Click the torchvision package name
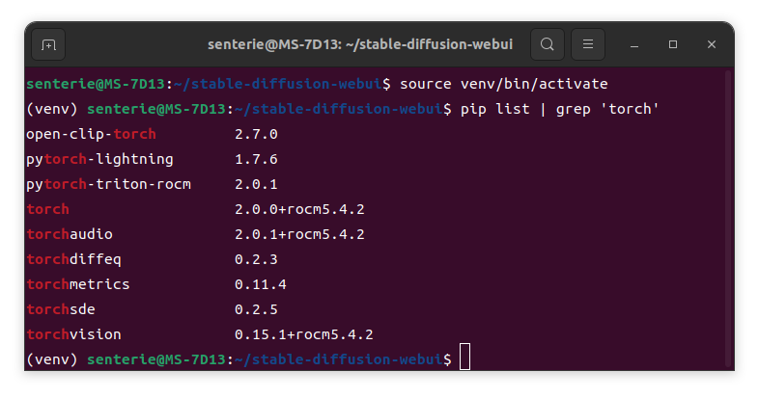Screen dimensions: 759x398 click(73, 334)
